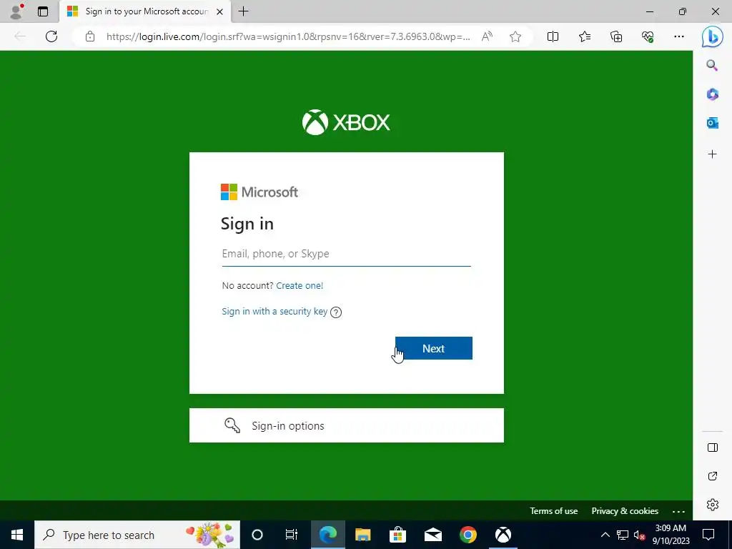Open sidebar Search tool
The image size is (732, 549).
click(x=712, y=65)
